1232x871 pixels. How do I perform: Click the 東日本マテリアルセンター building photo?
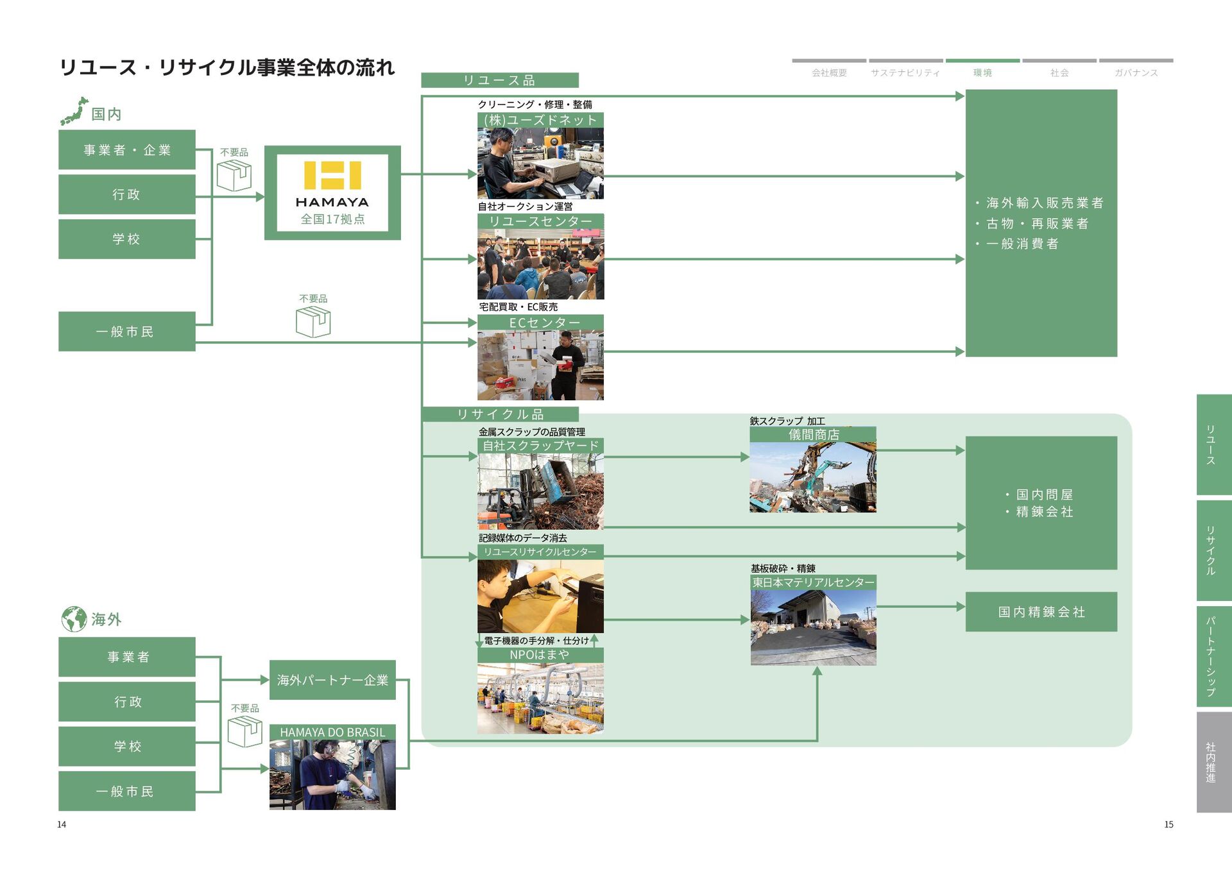coord(813,627)
